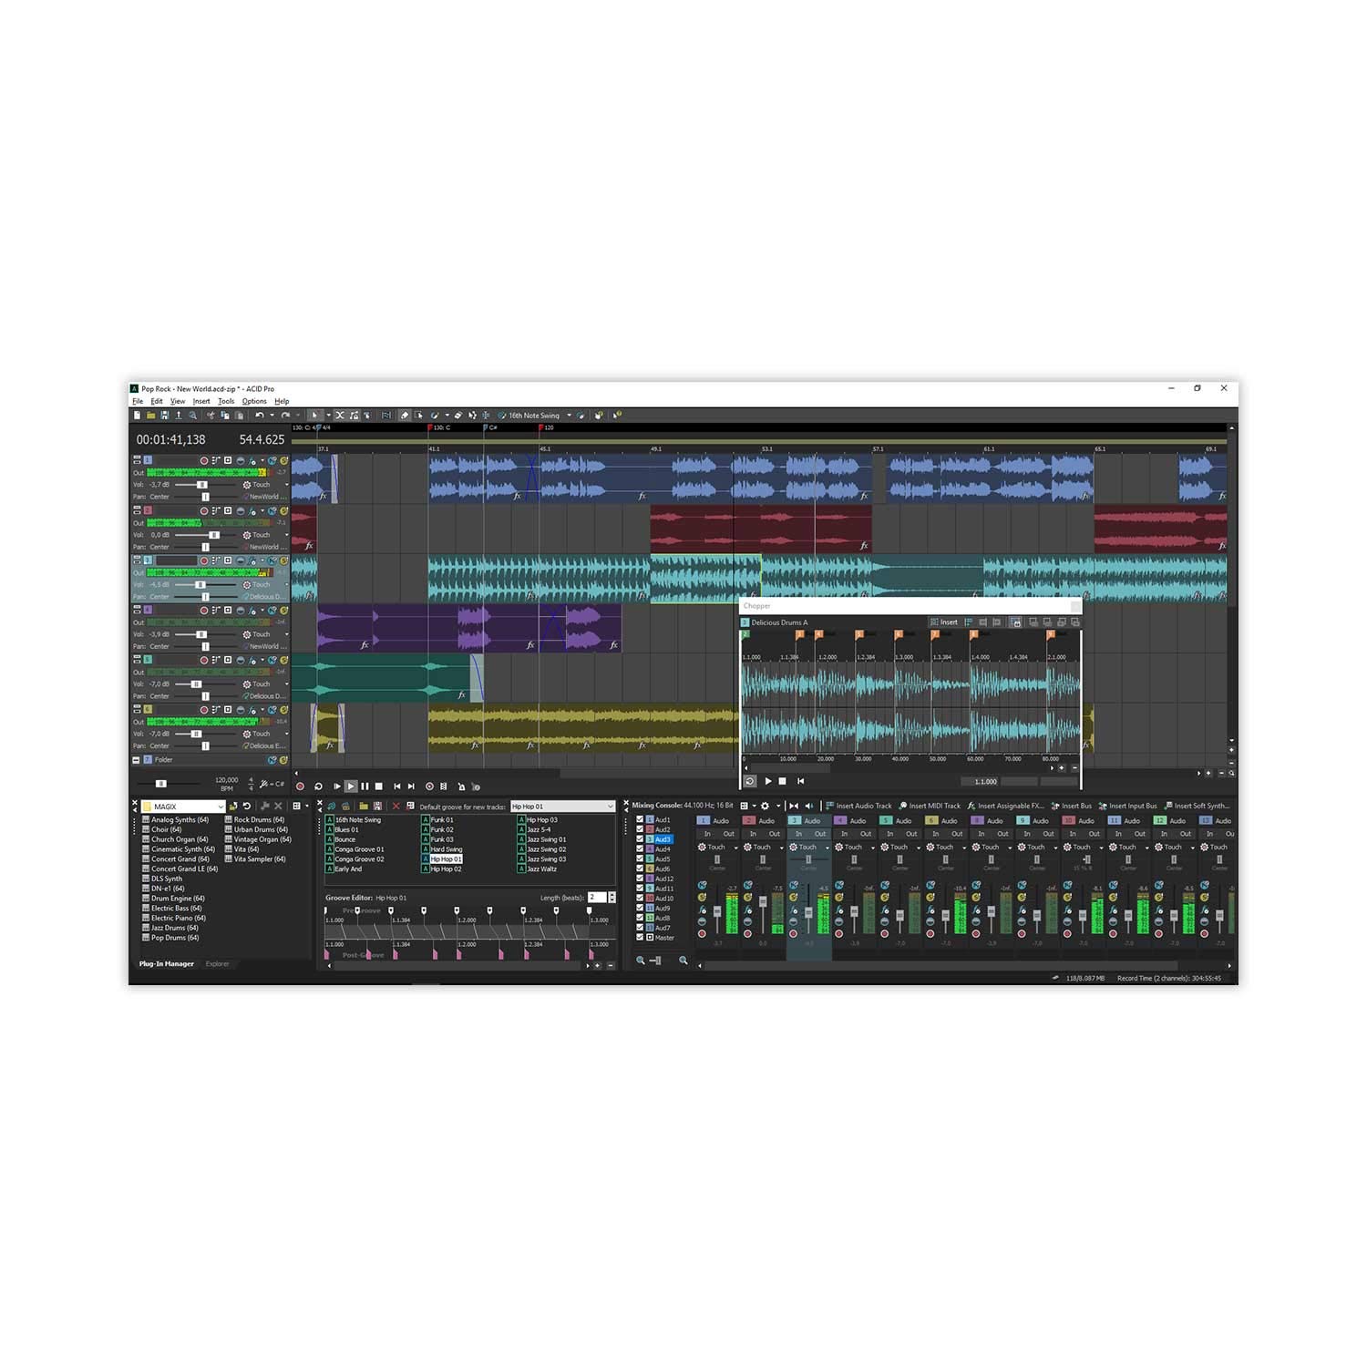Open the Undo history dropdown arrow
Image resolution: width=1367 pixels, height=1367 pixels.
272,415
